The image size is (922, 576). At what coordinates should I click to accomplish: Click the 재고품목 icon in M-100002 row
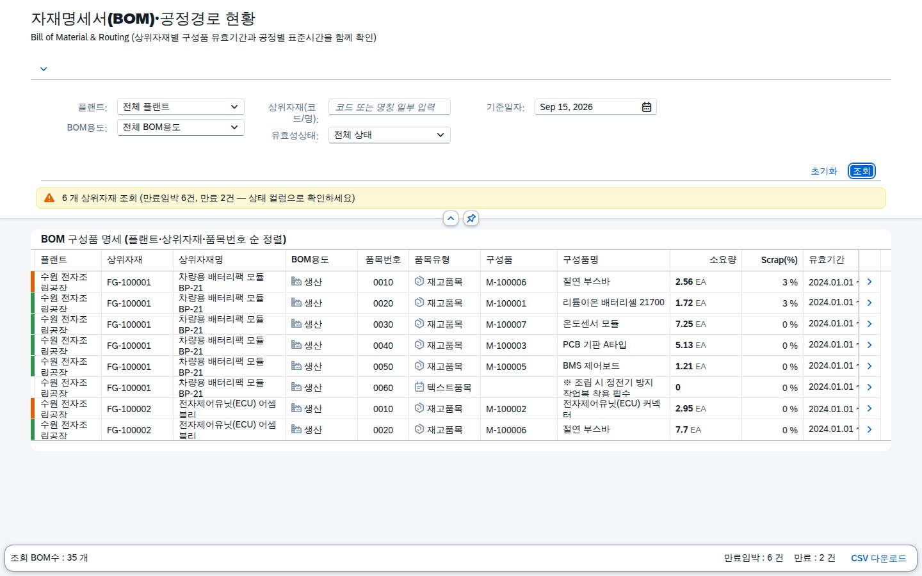point(419,408)
